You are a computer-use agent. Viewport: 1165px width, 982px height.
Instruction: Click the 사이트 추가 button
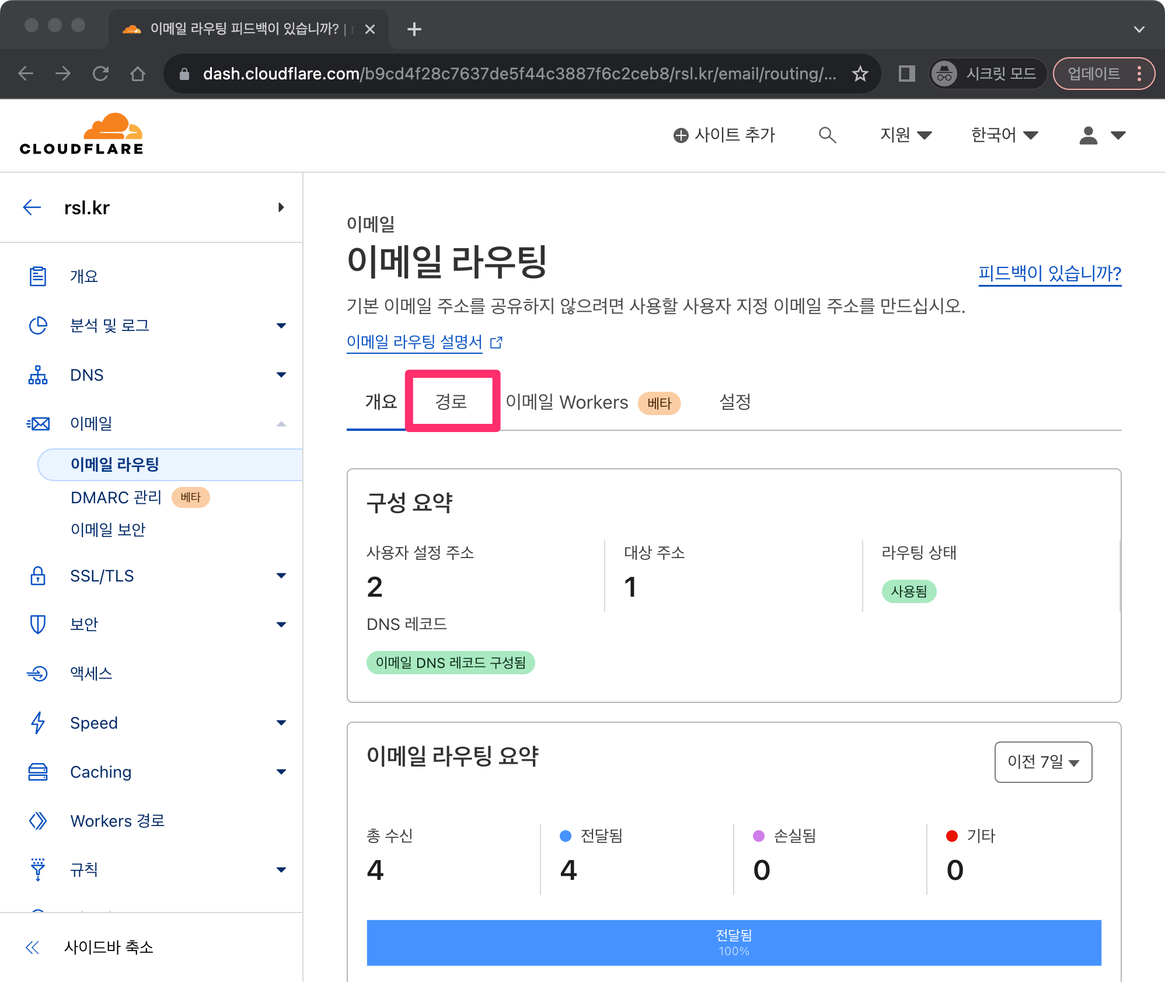click(724, 135)
